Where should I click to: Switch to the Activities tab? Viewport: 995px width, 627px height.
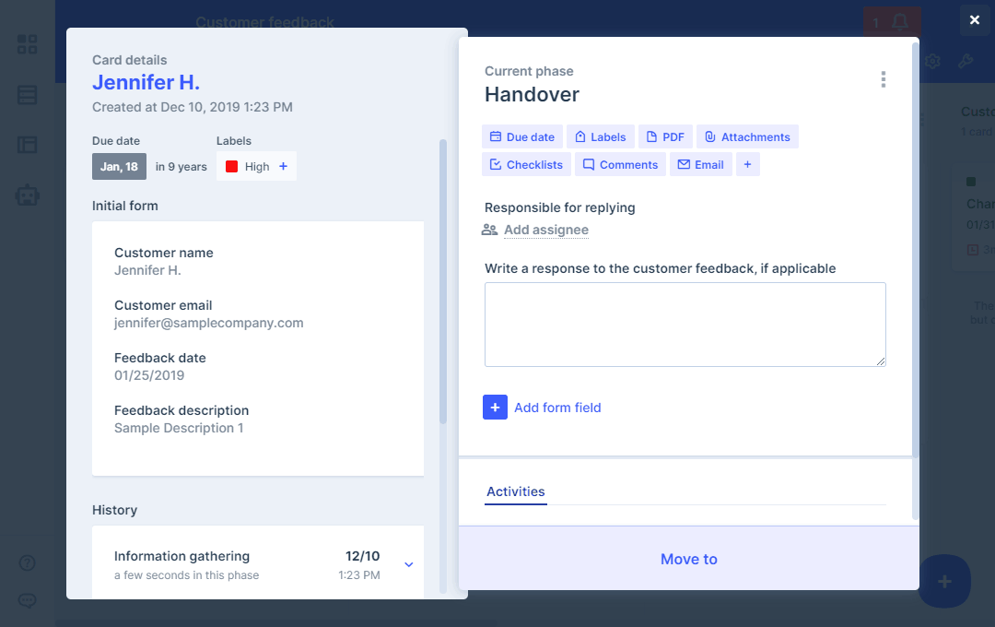point(515,491)
